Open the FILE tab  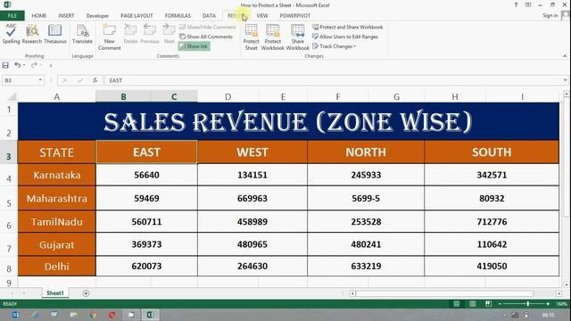point(12,16)
